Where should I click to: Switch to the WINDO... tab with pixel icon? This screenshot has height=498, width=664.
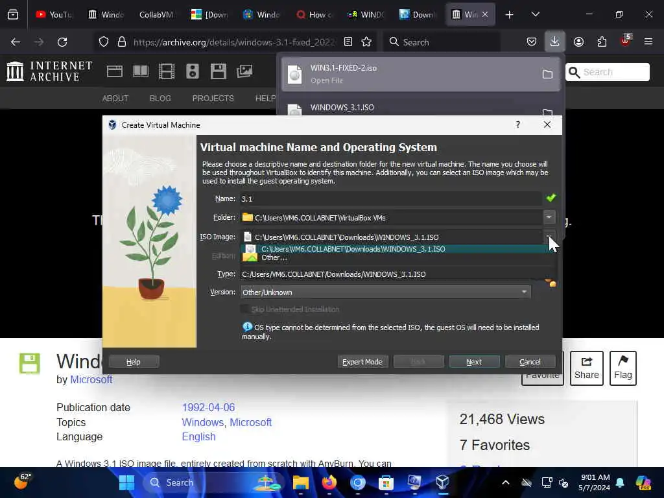tap(366, 14)
